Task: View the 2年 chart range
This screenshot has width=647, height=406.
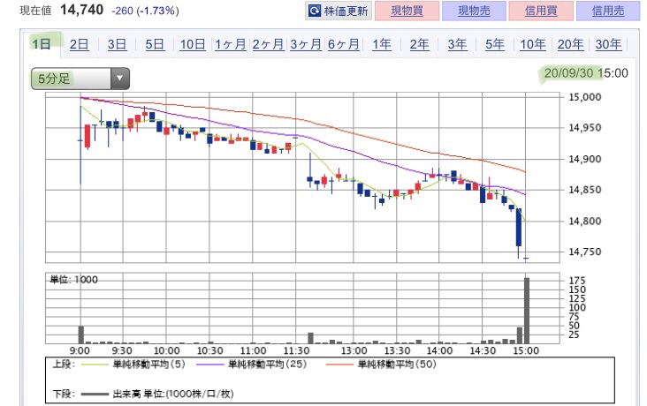Action: [419, 44]
